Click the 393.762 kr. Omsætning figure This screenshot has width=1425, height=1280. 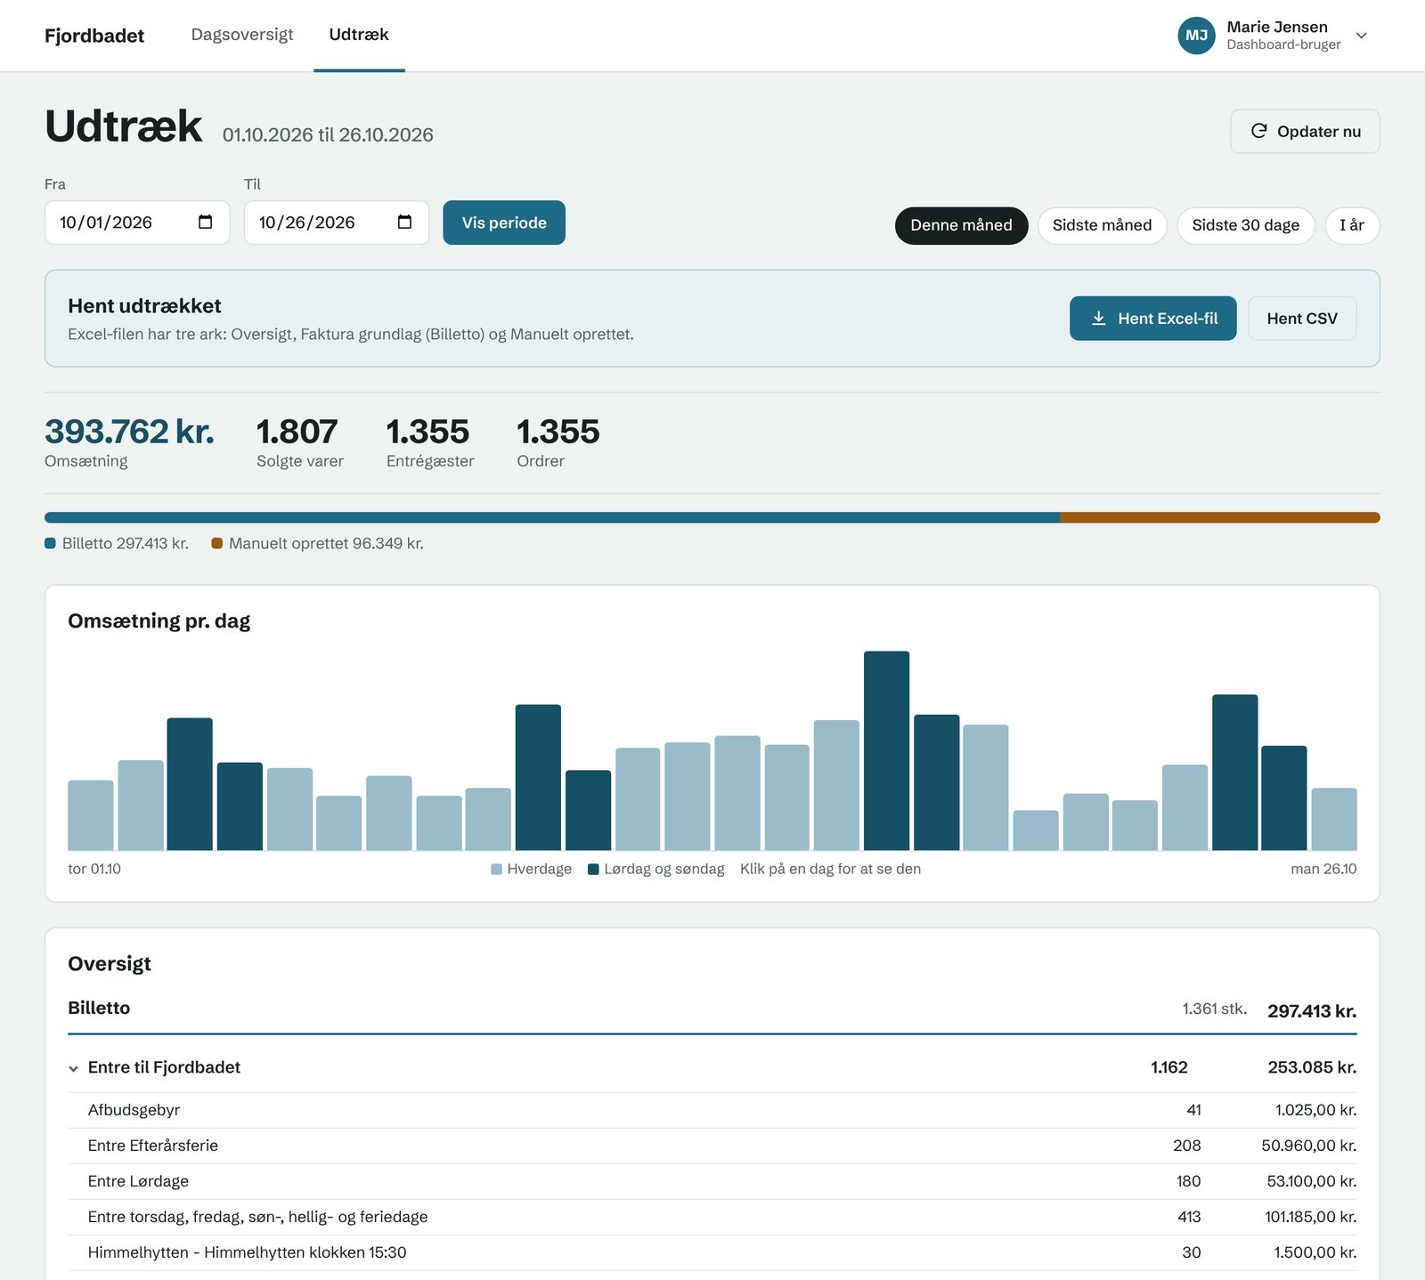pos(129,432)
